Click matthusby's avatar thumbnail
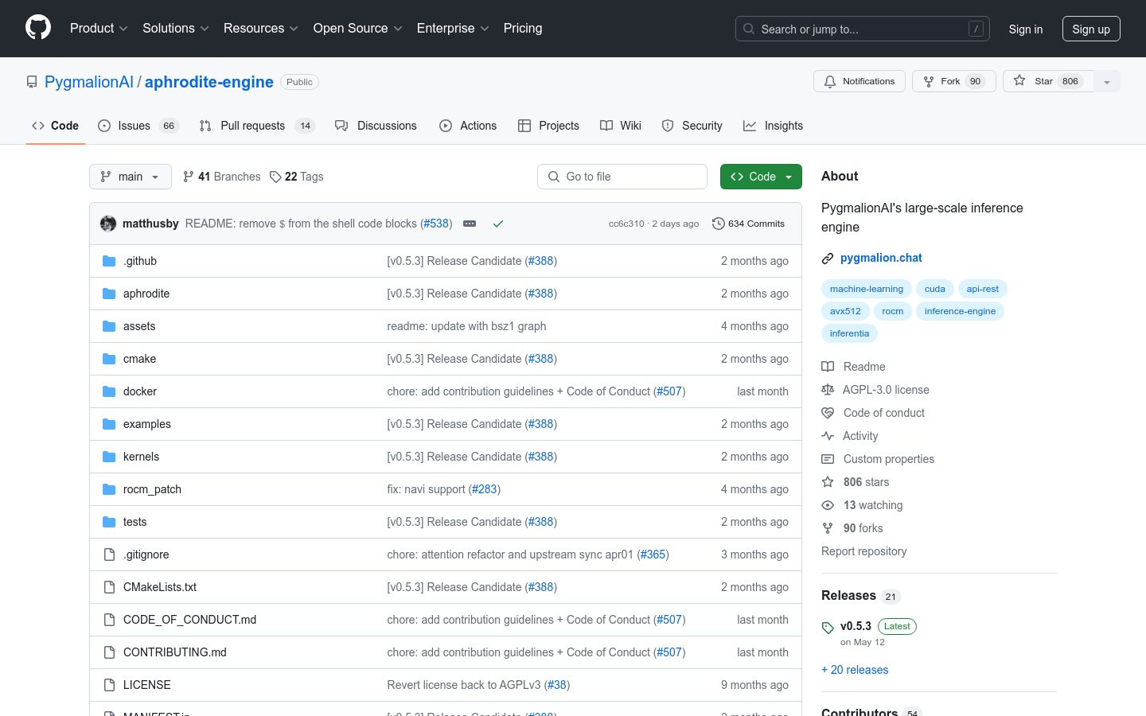 108,224
